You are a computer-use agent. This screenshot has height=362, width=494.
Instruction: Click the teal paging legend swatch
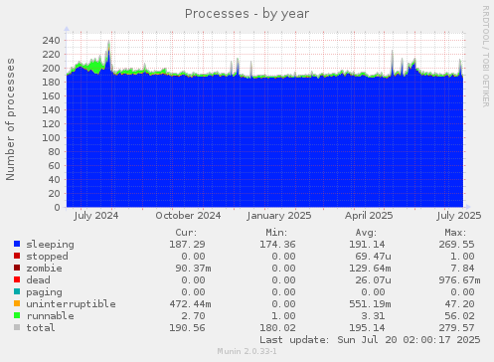pyautogui.click(x=17, y=291)
